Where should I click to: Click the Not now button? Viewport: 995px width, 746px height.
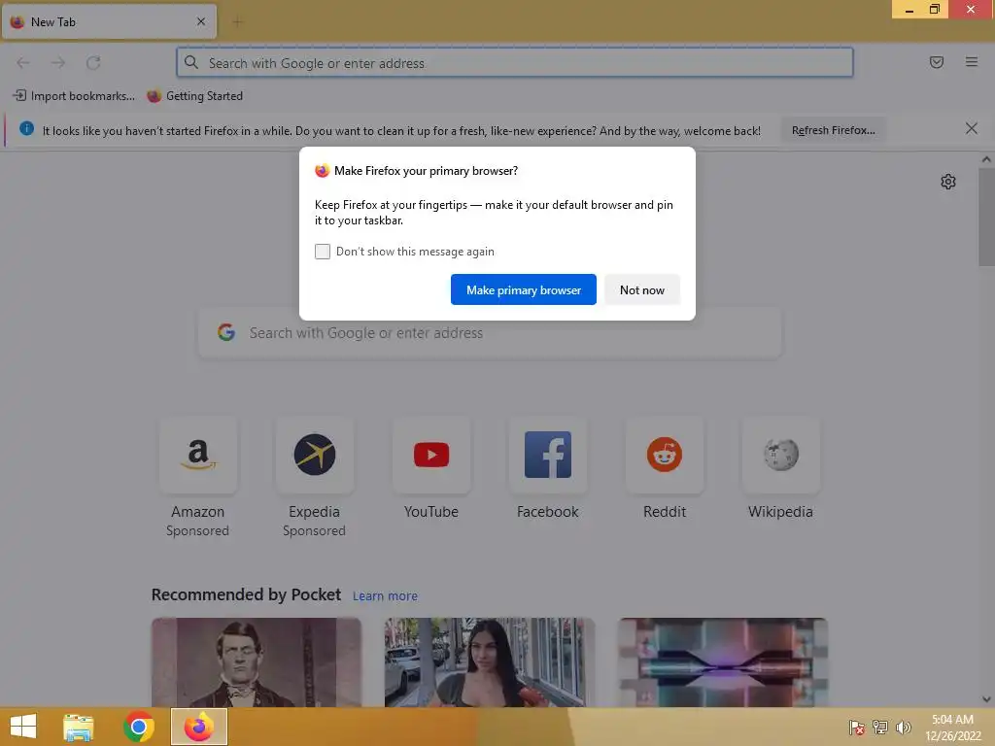(642, 289)
